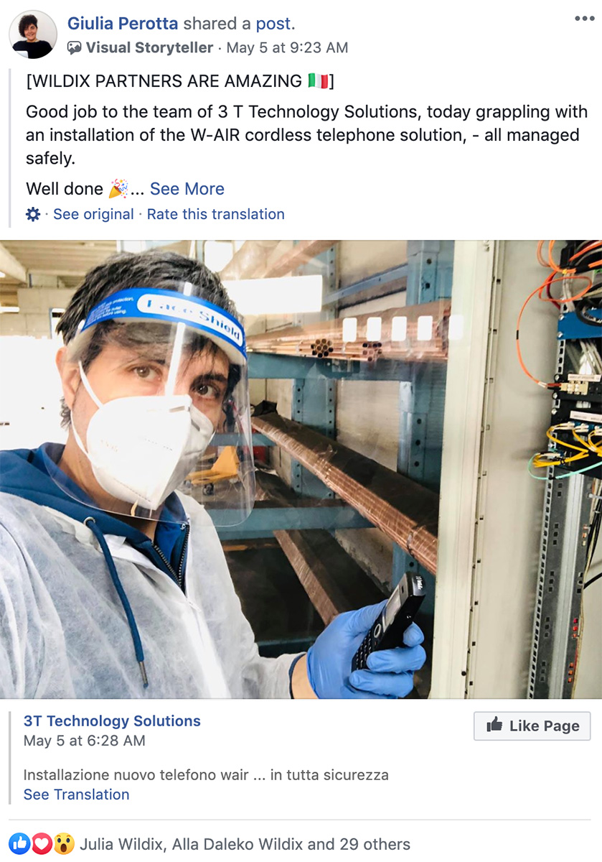The image size is (602, 862).
Task: Click the Like Page button
Action: pyautogui.click(x=532, y=726)
